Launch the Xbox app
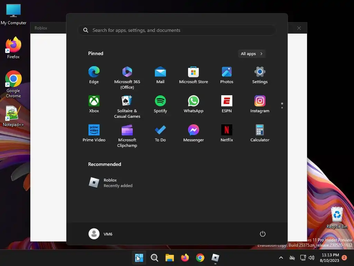The image size is (354, 266). pyautogui.click(x=94, y=104)
